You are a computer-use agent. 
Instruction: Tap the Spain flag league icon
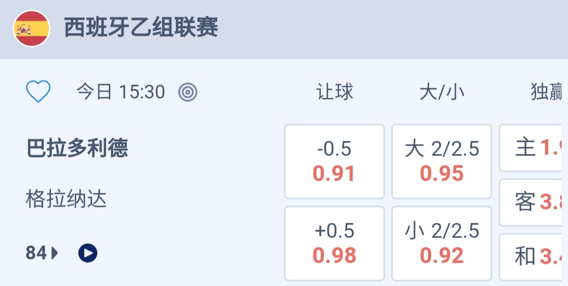[x=32, y=28]
